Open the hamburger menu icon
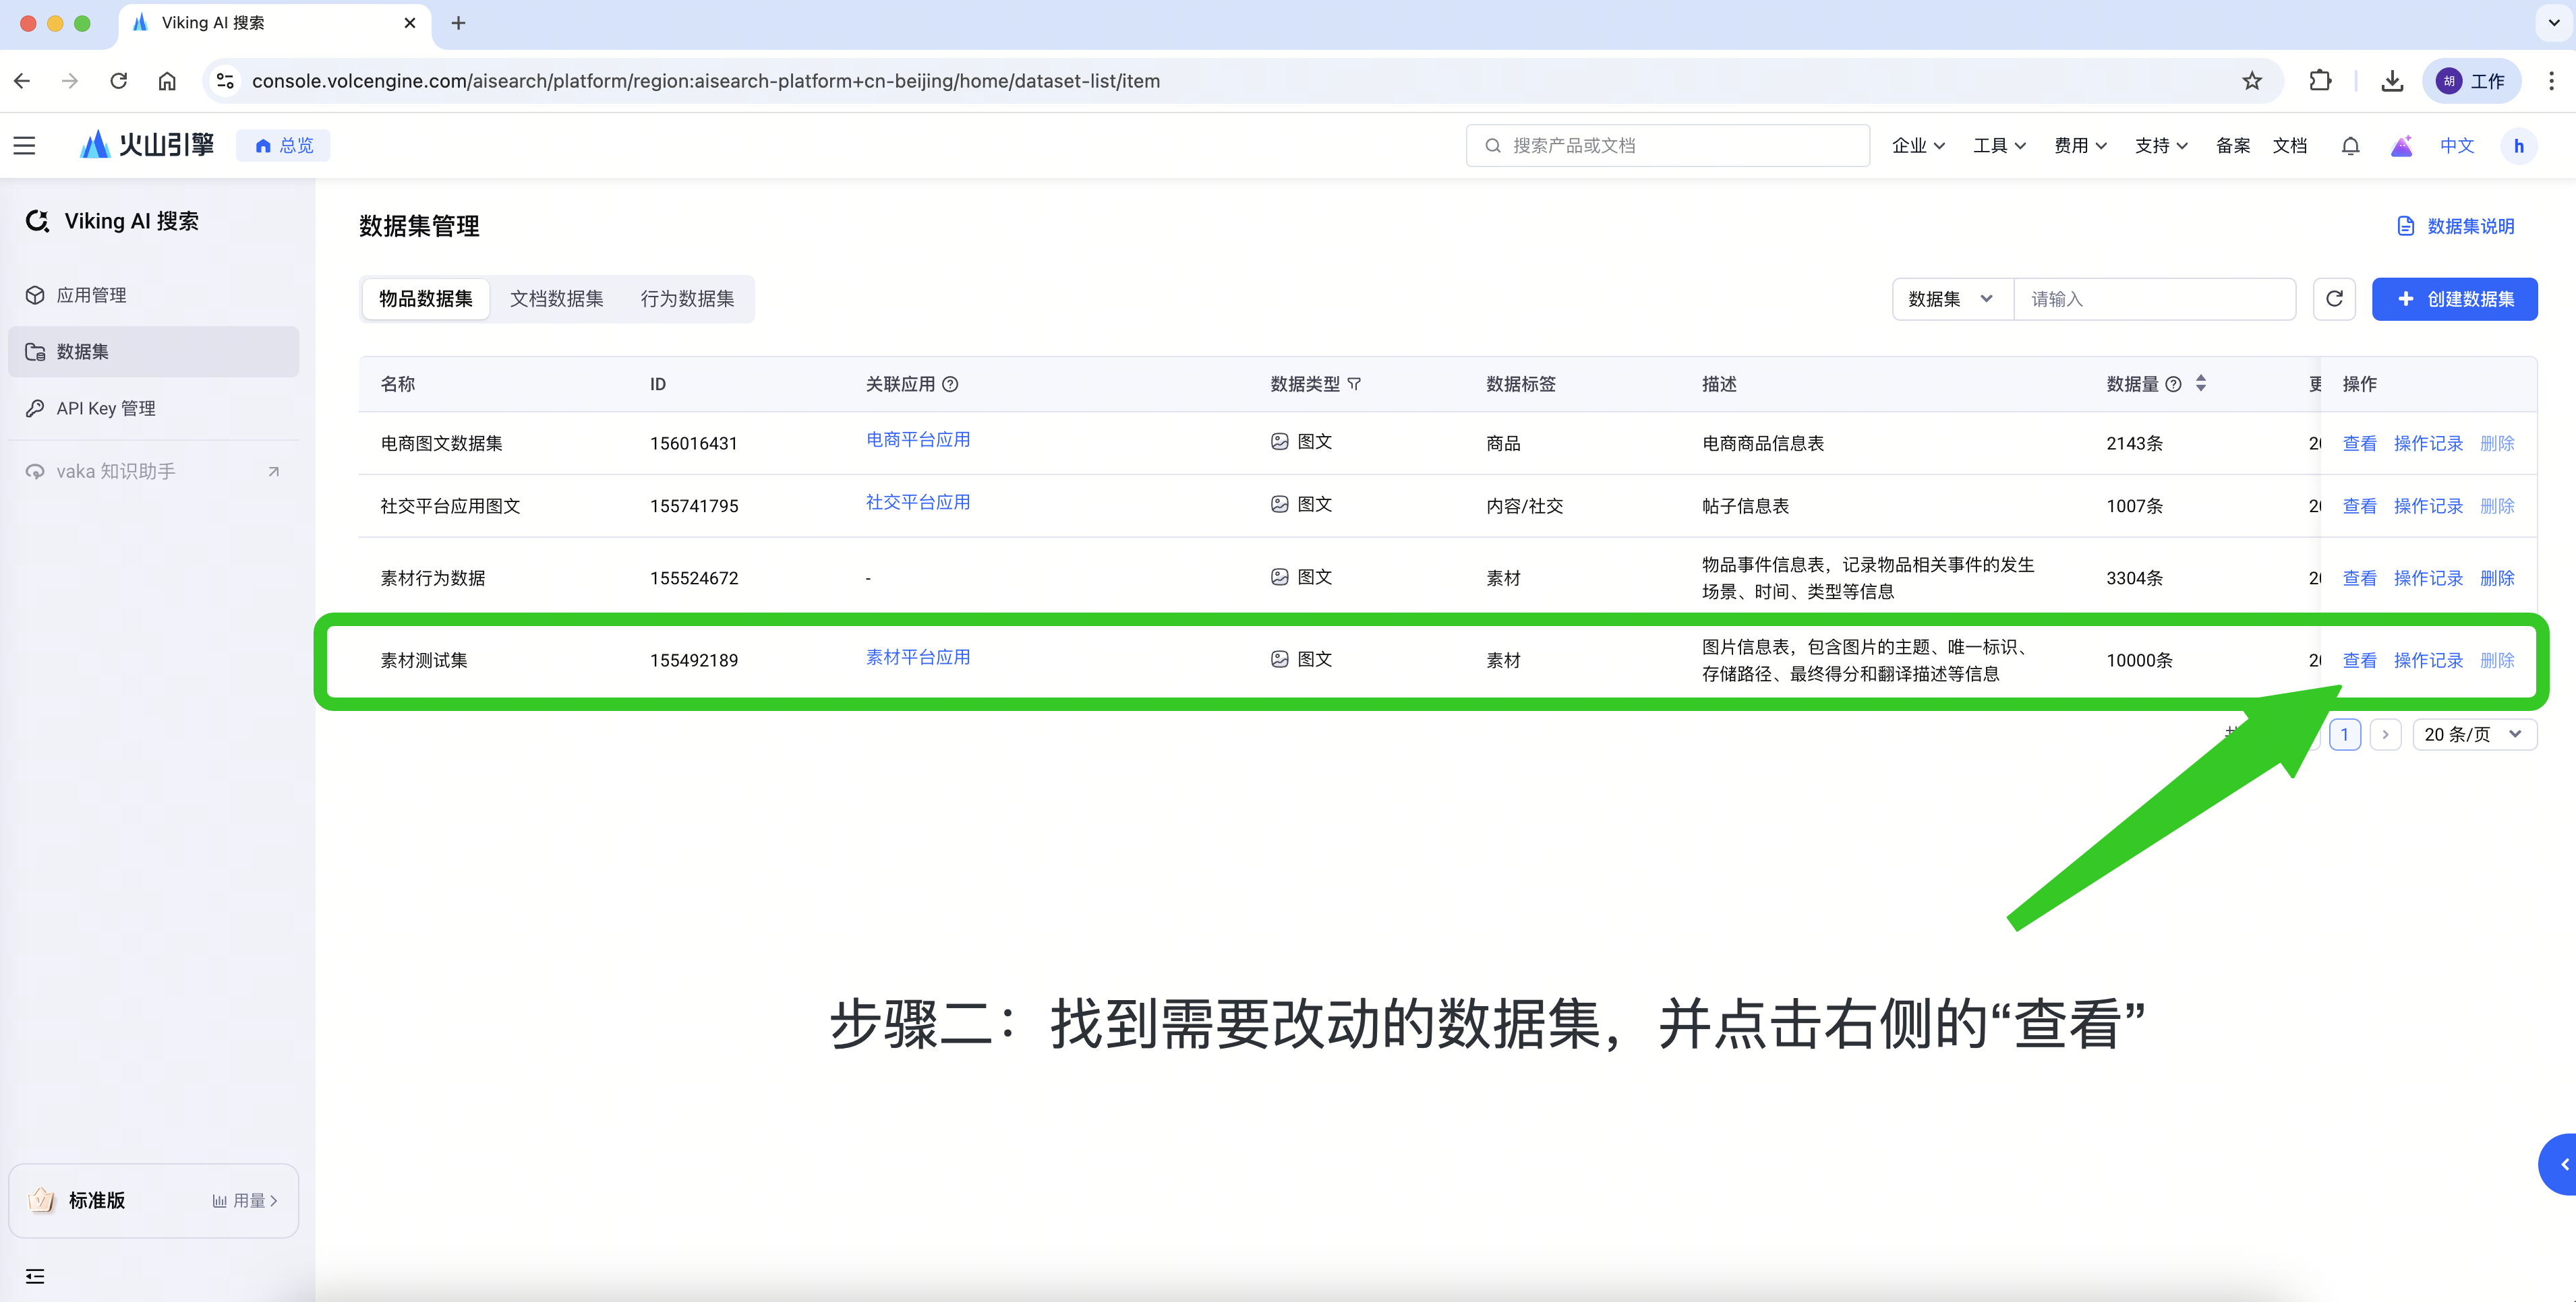 coord(24,146)
